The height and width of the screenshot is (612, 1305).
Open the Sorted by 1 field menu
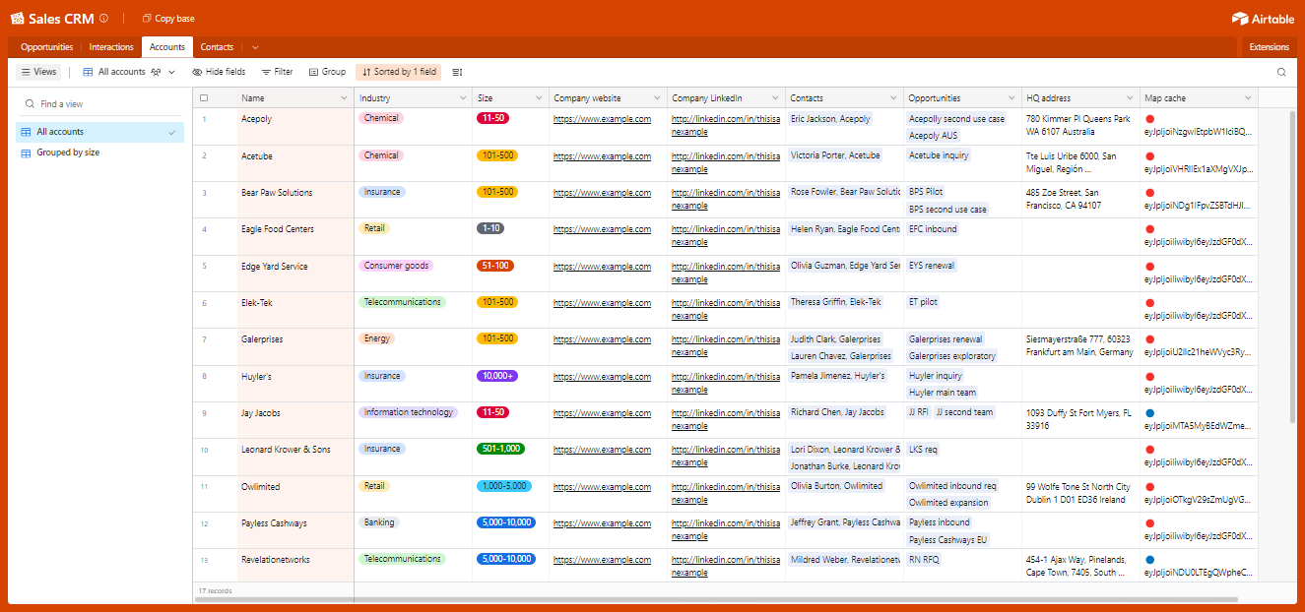[x=399, y=72]
